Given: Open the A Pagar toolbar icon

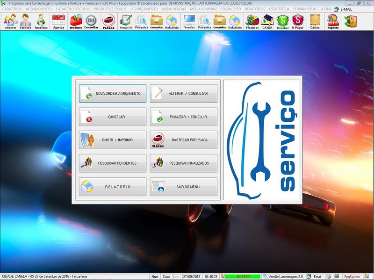Looking at the screenshot, I should coord(298,21).
